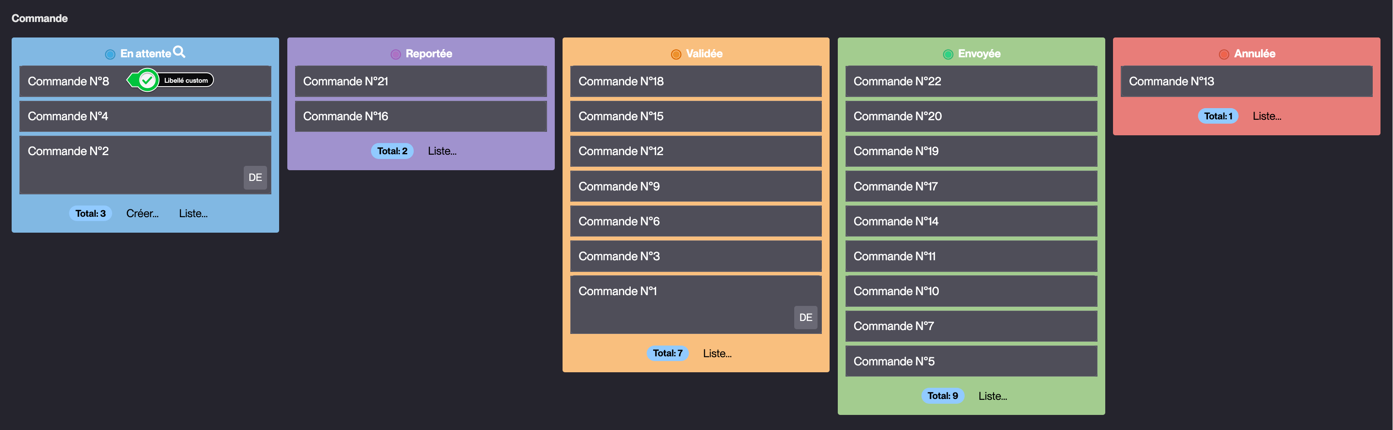This screenshot has width=1393, height=430.
Task: Open card Commande N°11
Action: click(x=971, y=256)
